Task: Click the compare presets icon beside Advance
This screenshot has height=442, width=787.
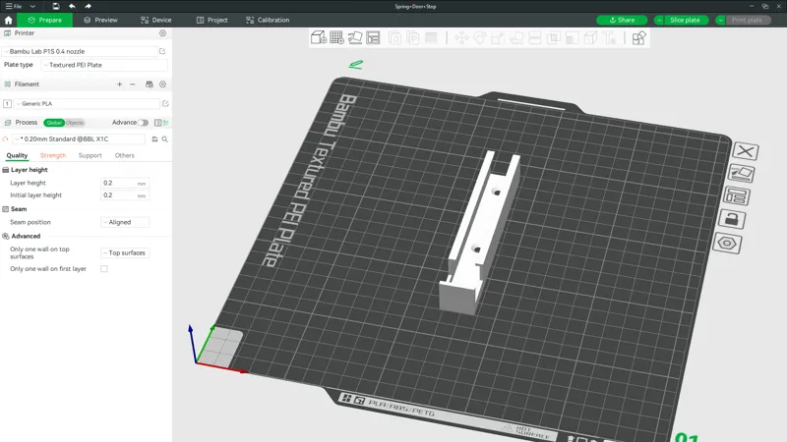Action: (157, 123)
